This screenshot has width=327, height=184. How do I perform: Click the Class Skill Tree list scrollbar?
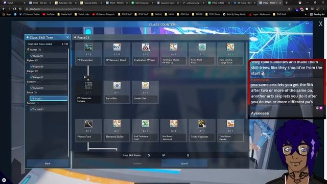(x=68, y=102)
